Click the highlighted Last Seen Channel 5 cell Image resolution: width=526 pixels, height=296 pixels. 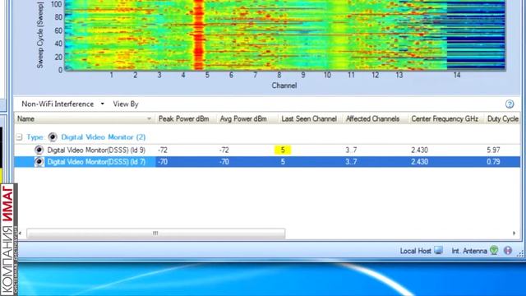(x=283, y=150)
